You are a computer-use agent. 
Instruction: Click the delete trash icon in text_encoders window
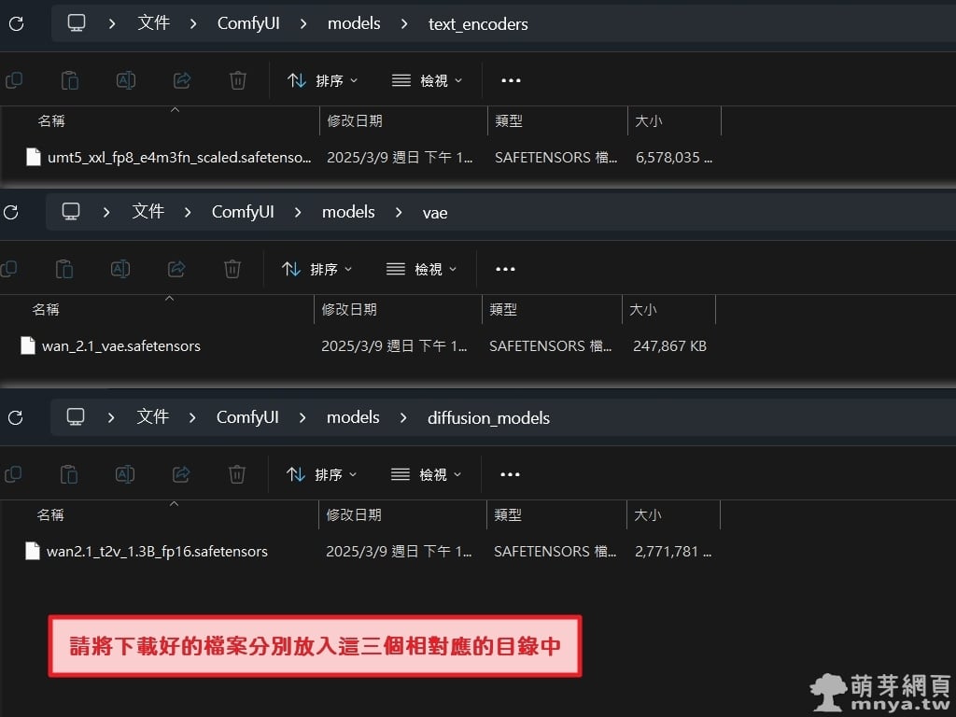[238, 81]
